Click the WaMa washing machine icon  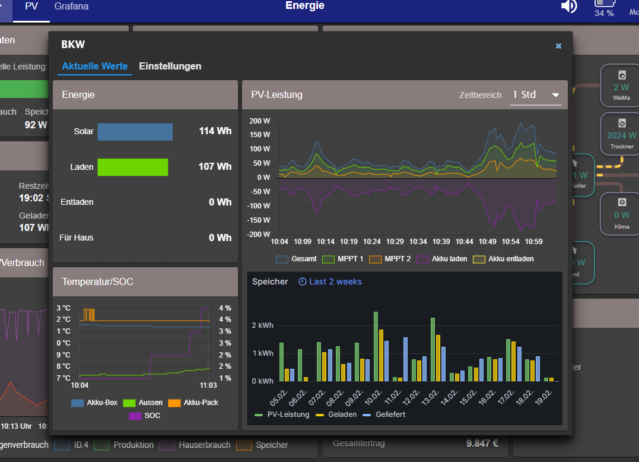(x=622, y=75)
